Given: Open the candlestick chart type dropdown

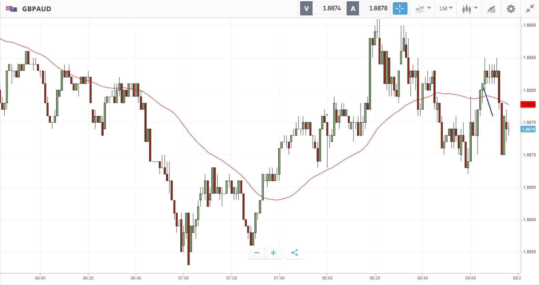Looking at the screenshot, I should click(470, 9).
